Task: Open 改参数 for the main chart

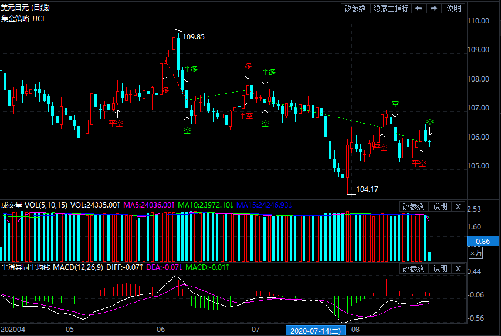Action: 355,8
